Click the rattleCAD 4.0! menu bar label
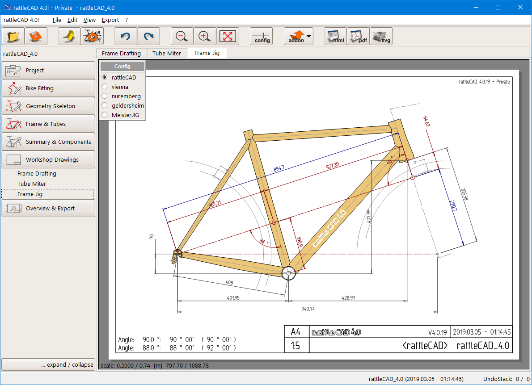 [21, 20]
